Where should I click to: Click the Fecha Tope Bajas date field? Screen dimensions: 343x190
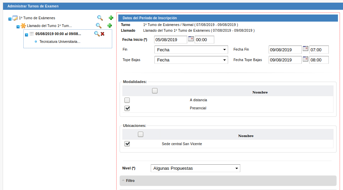285,60
